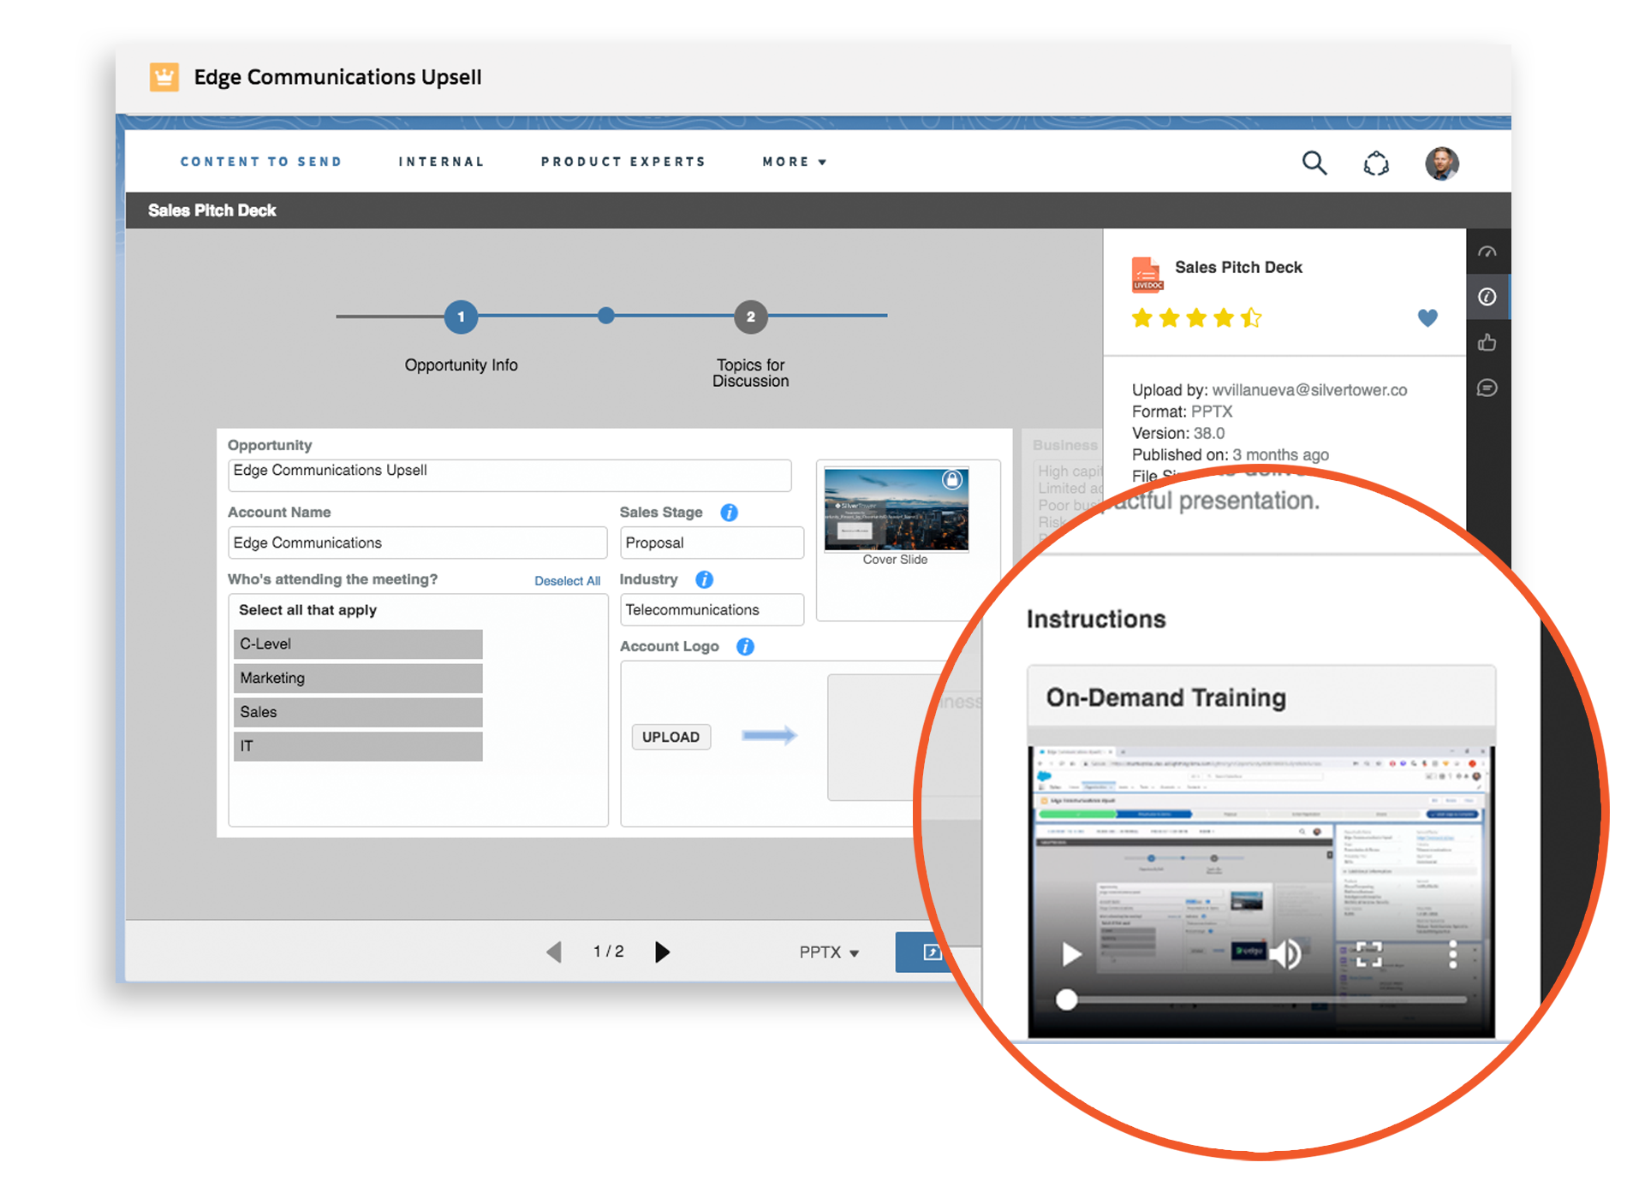Switch to the Internal tab
Image resolution: width=1627 pixels, height=1198 pixels.
(441, 162)
